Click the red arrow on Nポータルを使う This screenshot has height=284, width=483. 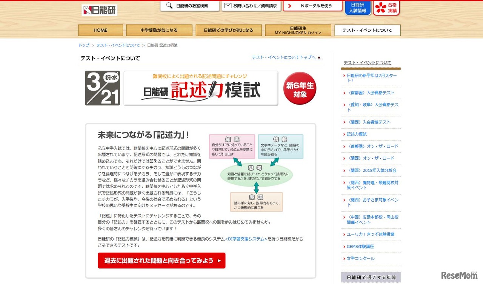click(x=289, y=6)
